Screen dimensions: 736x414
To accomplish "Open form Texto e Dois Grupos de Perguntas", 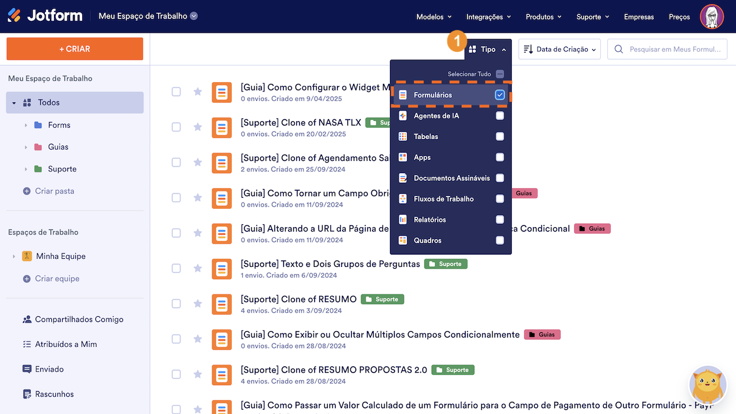I will (330, 264).
